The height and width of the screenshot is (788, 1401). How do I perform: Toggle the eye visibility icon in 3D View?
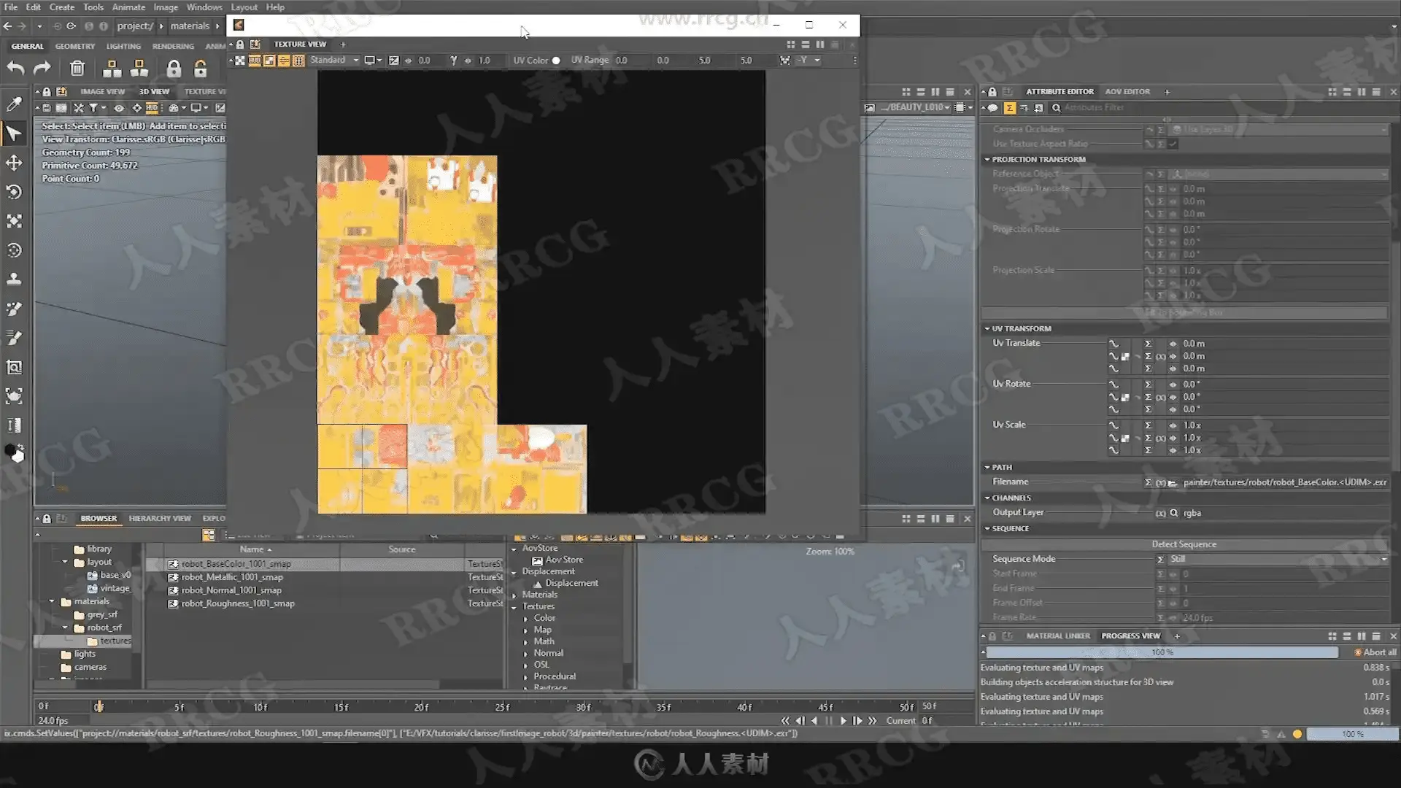119,108
